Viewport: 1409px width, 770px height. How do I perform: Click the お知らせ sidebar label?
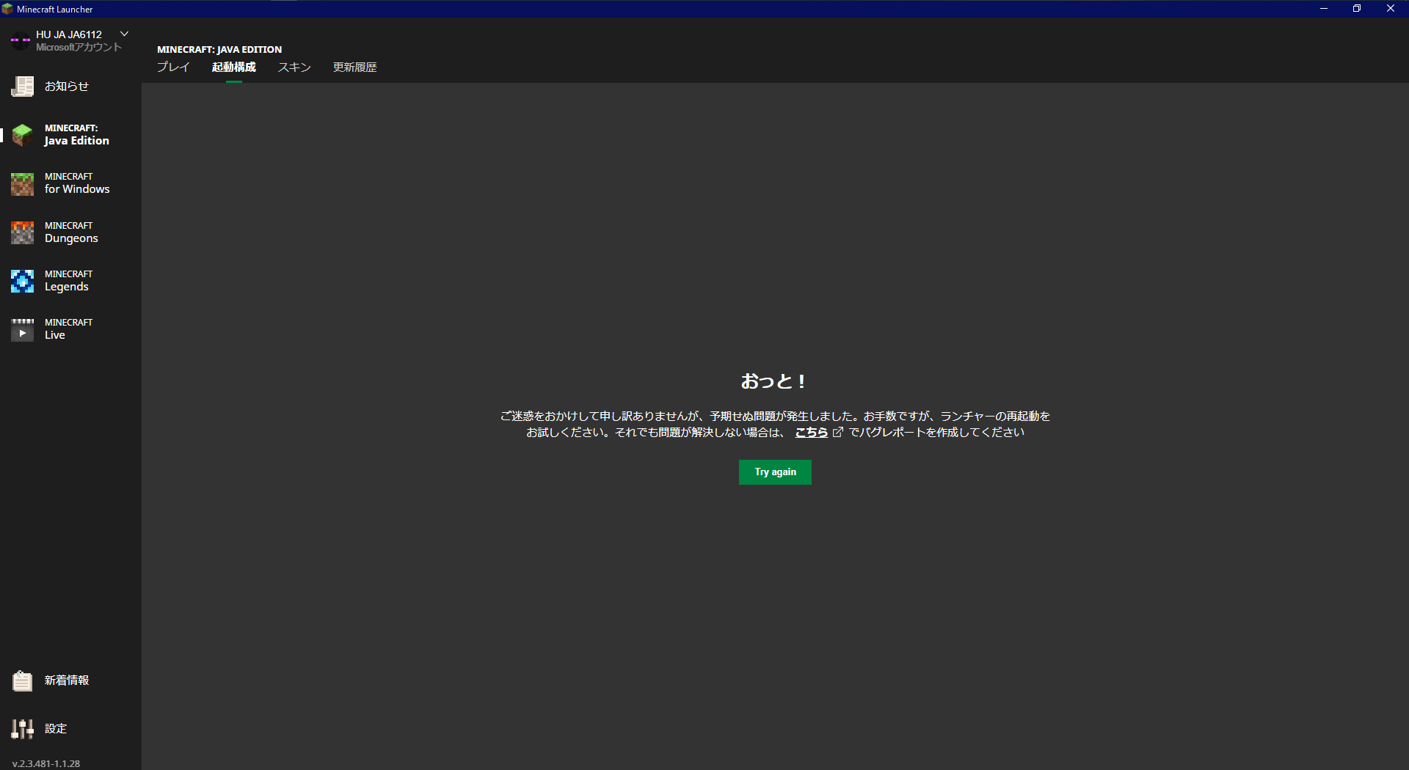coord(67,87)
